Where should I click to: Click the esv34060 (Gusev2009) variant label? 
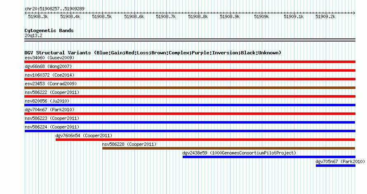tap(49, 58)
